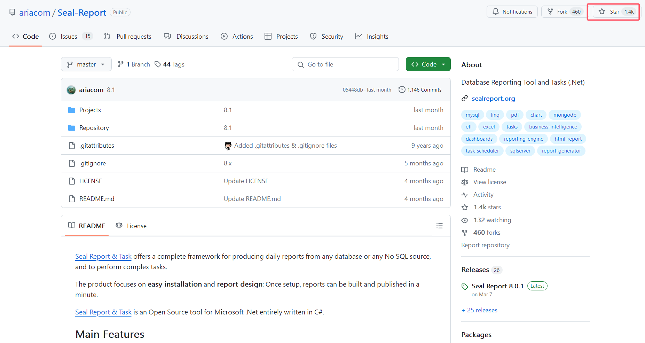The image size is (645, 343).
Task: Open the 05448db commit hash link
Action: (353, 90)
